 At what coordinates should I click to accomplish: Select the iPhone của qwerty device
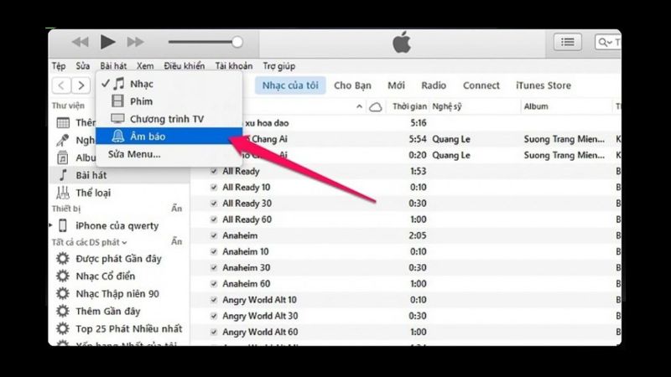[117, 225]
